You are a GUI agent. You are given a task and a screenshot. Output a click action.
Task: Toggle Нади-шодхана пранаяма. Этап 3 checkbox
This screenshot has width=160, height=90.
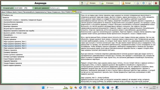pos(3,46)
